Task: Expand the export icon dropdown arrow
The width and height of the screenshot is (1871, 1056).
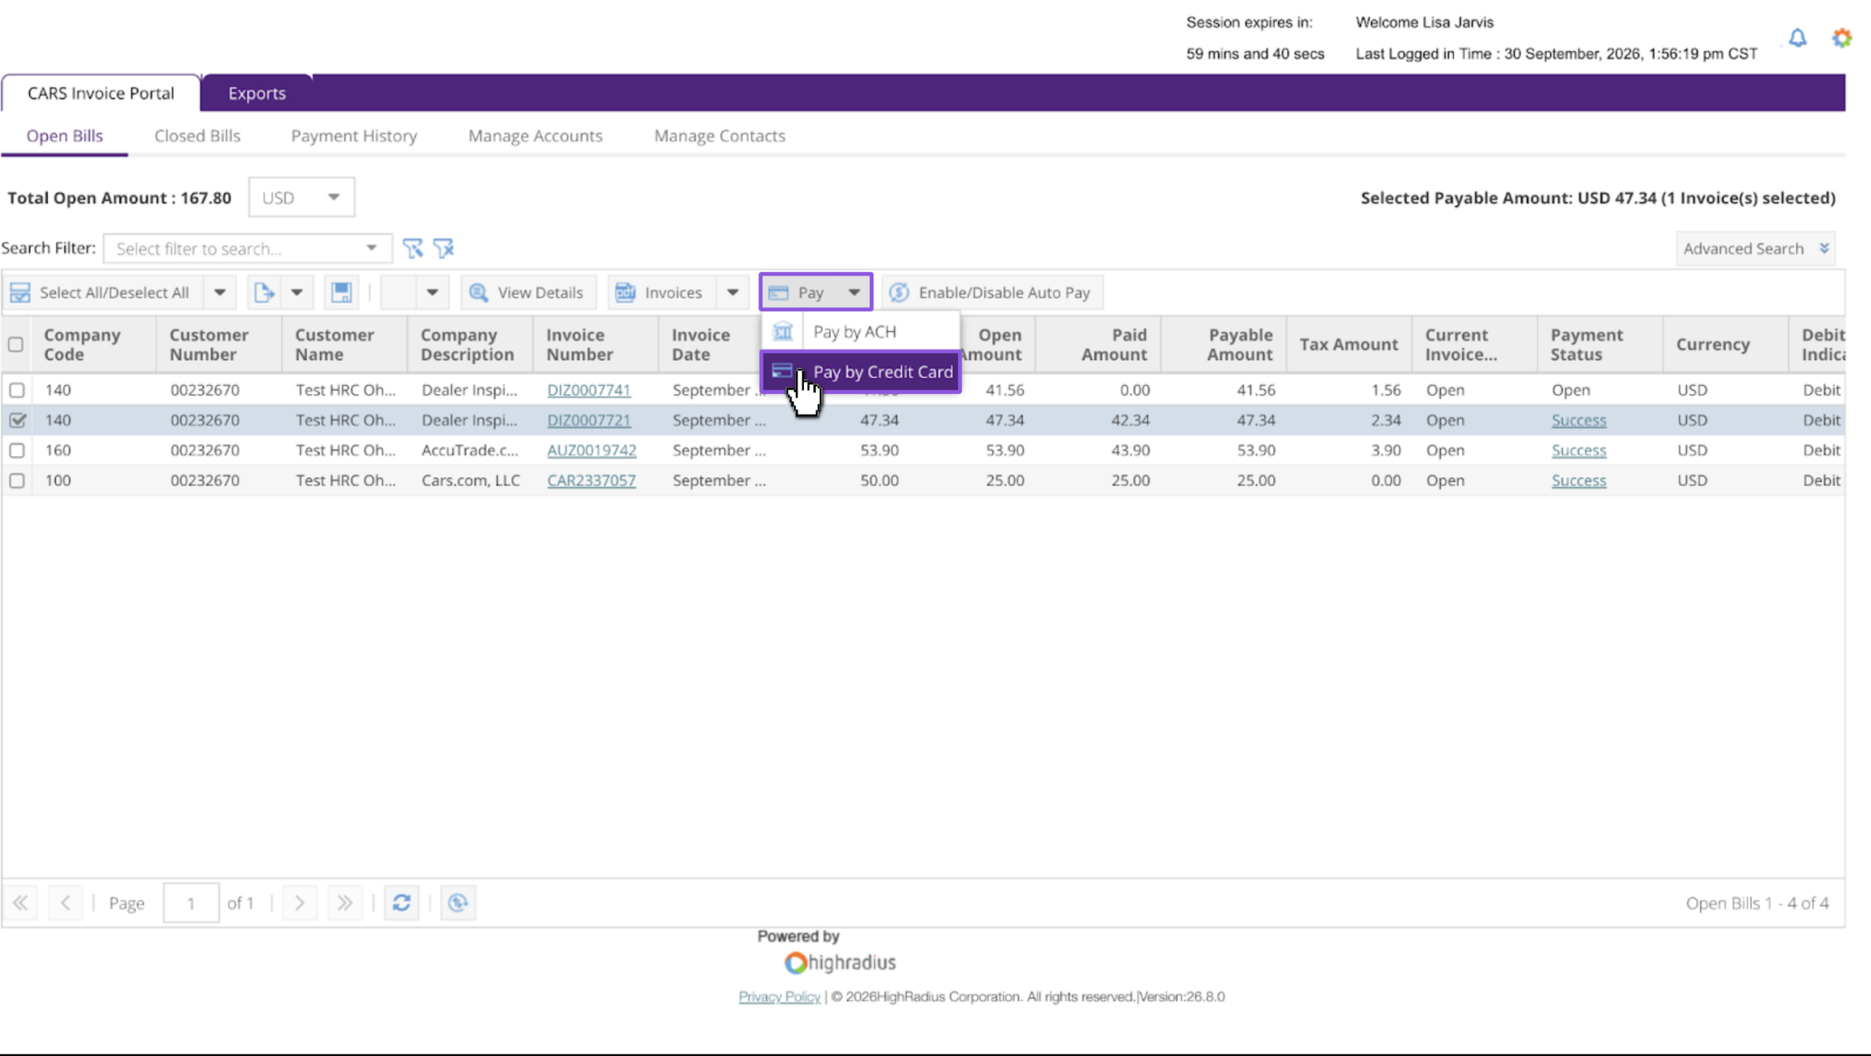Action: (297, 293)
